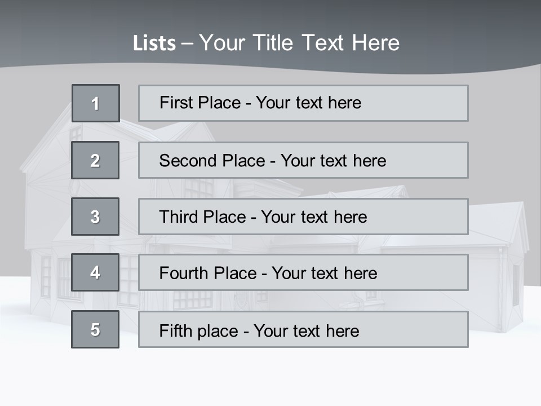
Task: Click the "Third Place - Your text here" box
Action: click(303, 217)
